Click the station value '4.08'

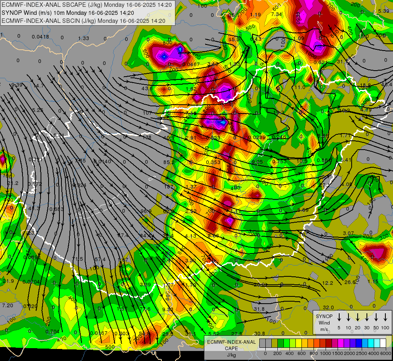point(346,185)
